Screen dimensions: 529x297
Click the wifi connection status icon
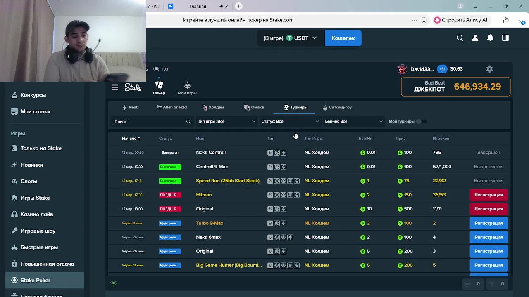click(x=114, y=284)
